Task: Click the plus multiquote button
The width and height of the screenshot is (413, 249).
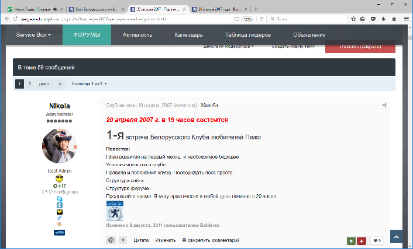Action: [x=123, y=240]
